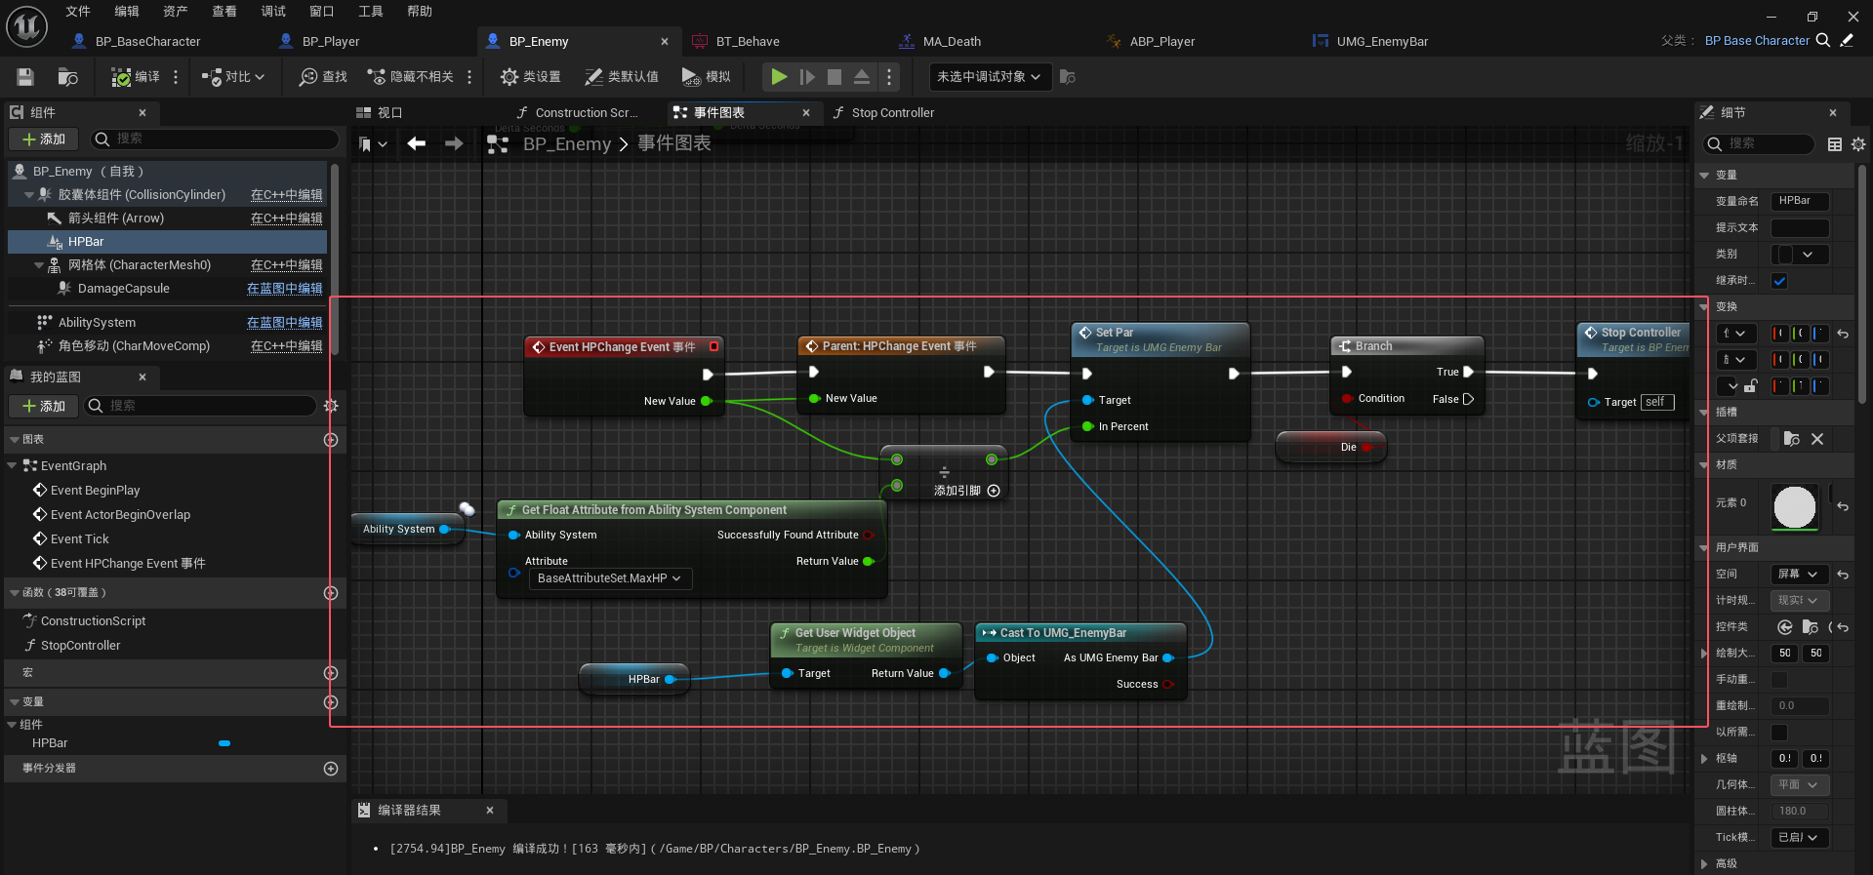Open search icon next to BP Base Character

point(1822,41)
